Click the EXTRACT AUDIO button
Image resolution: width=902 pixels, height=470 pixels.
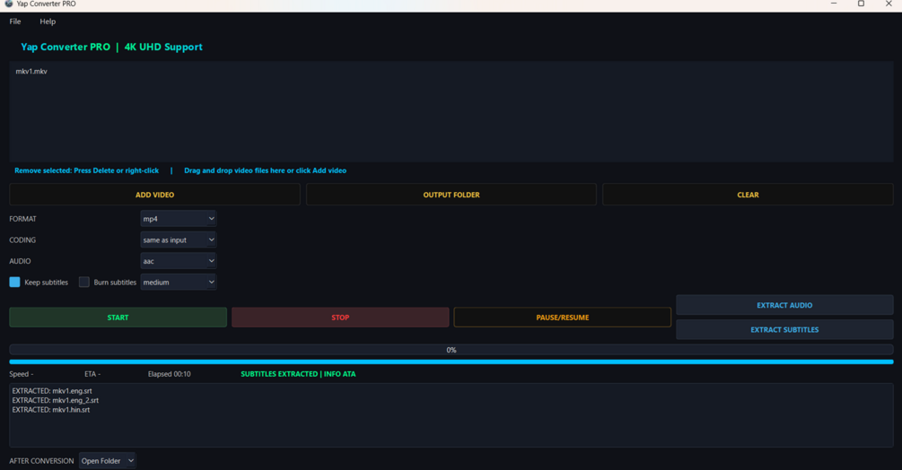[784, 305]
